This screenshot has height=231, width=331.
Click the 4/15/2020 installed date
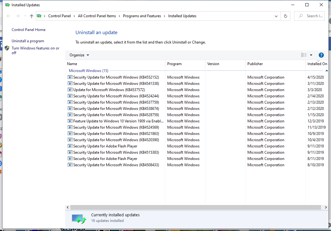(315, 77)
